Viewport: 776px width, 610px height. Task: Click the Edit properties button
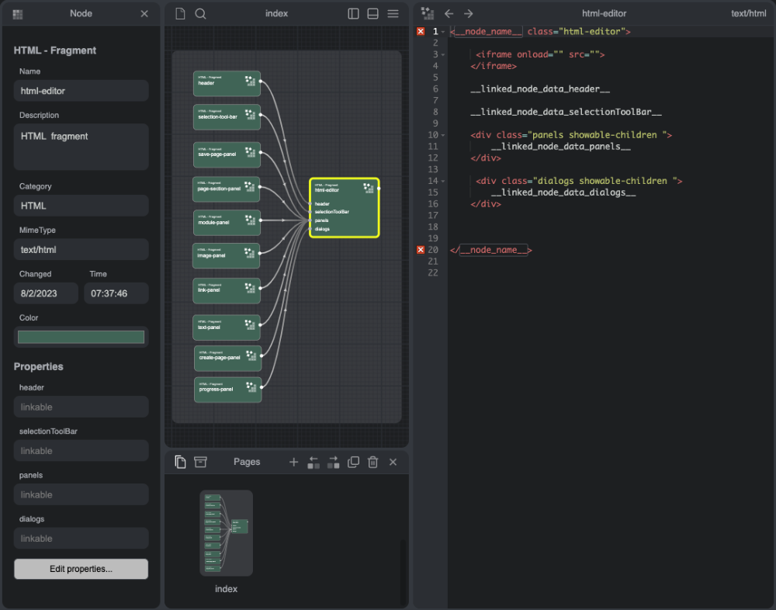tap(81, 569)
